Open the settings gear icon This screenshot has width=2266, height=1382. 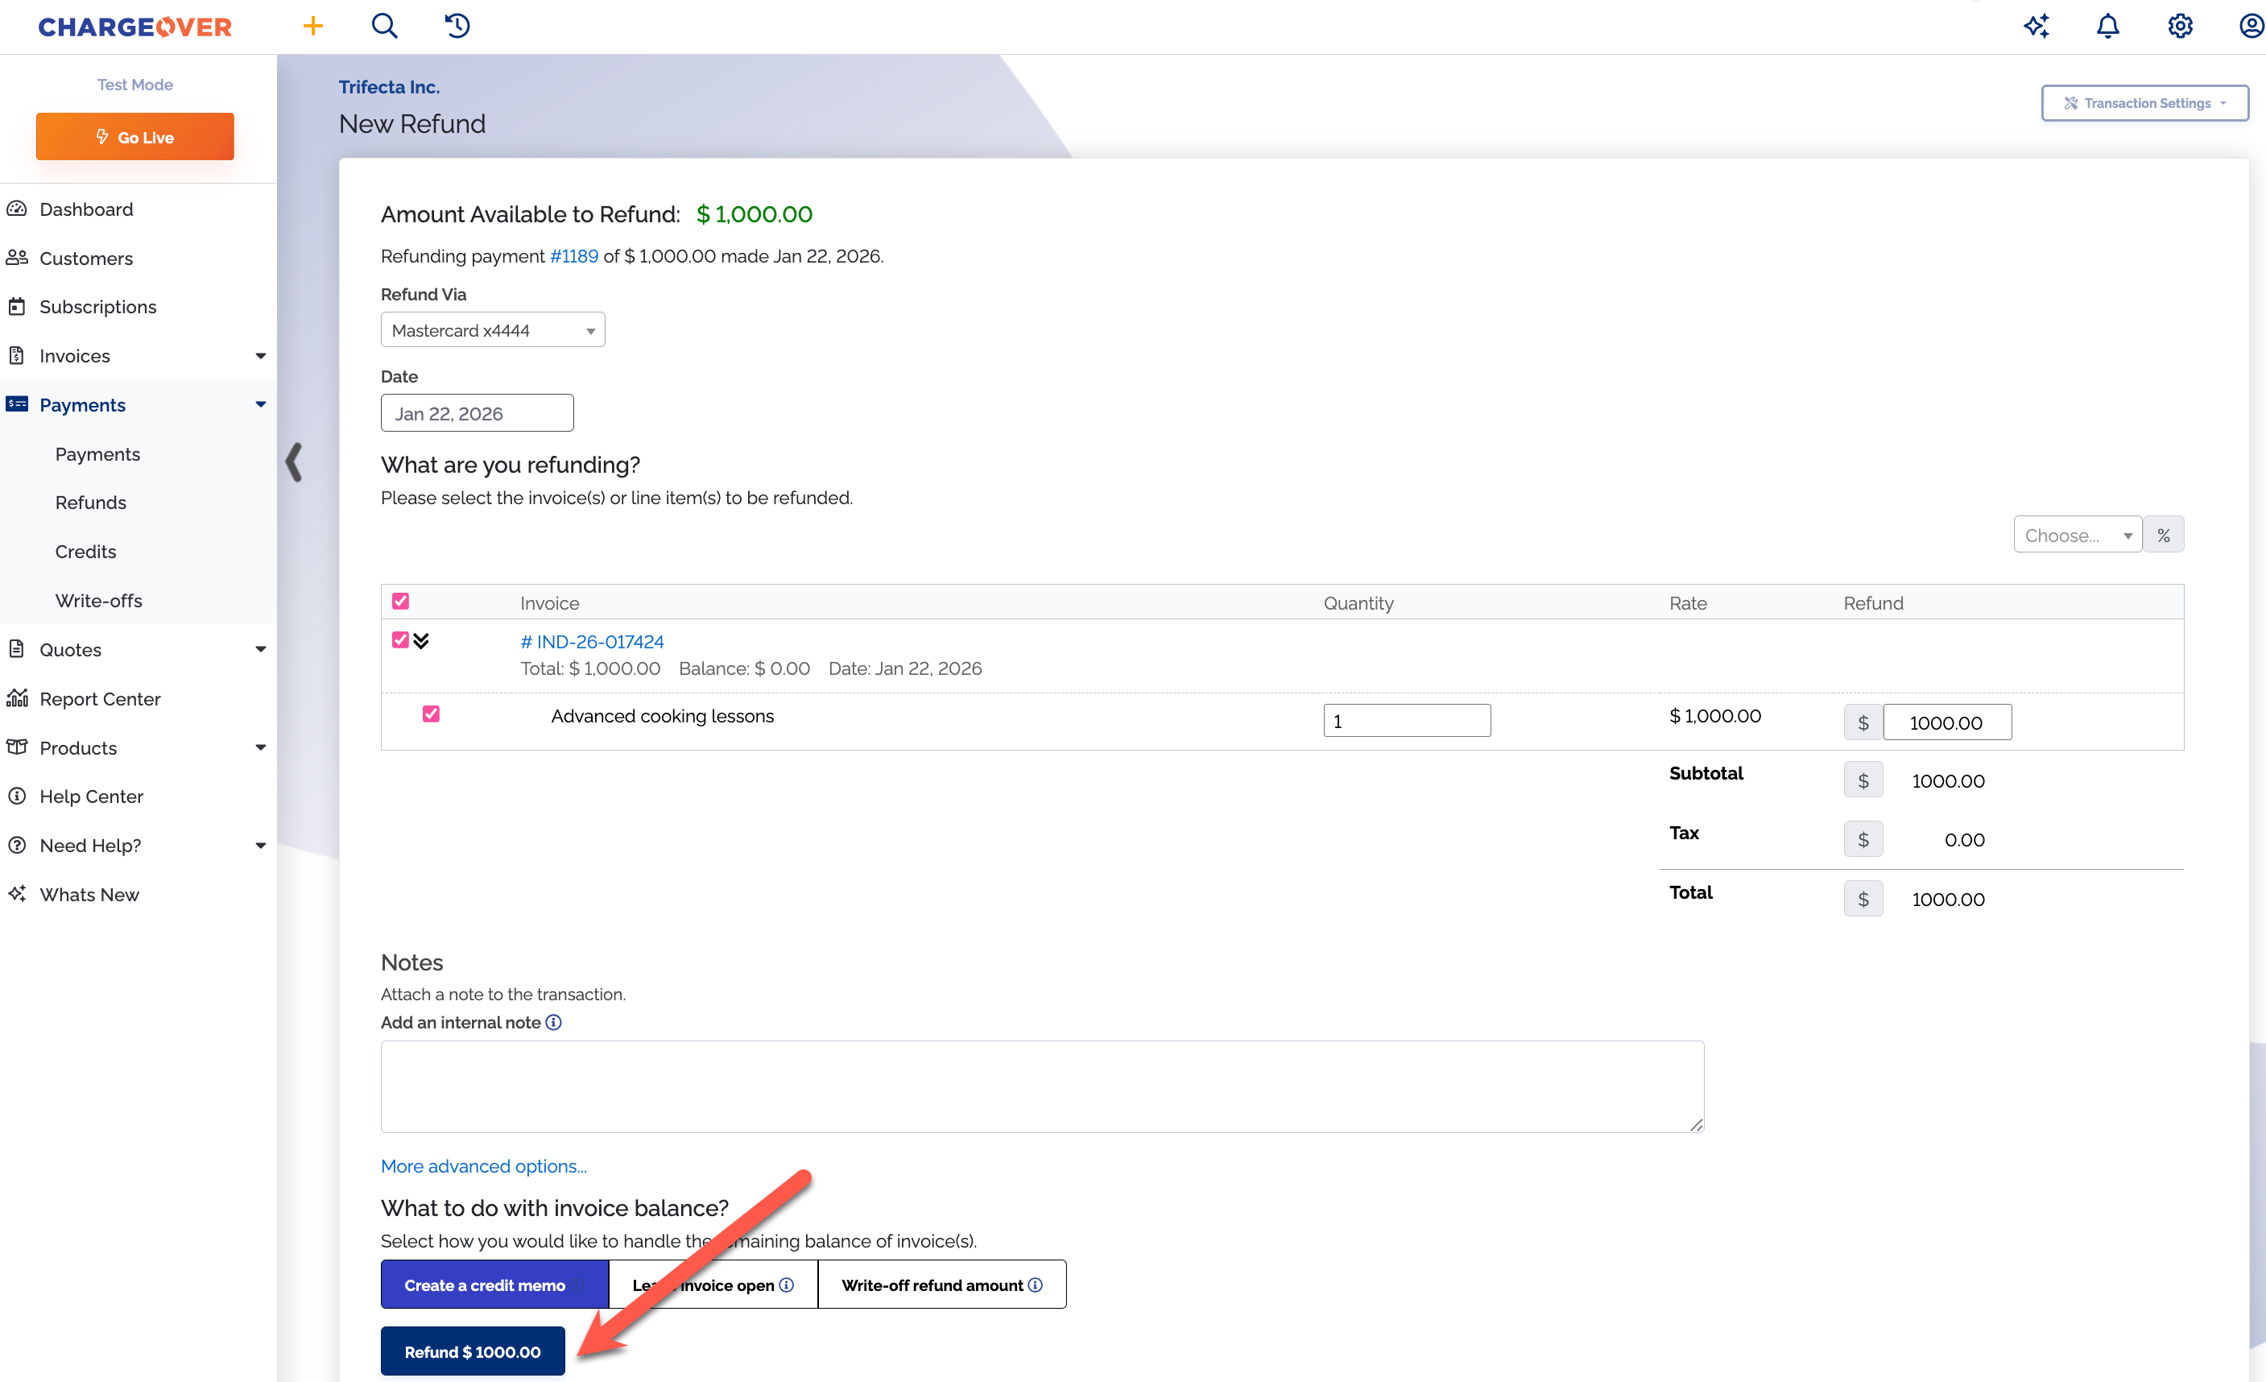pos(2180,26)
